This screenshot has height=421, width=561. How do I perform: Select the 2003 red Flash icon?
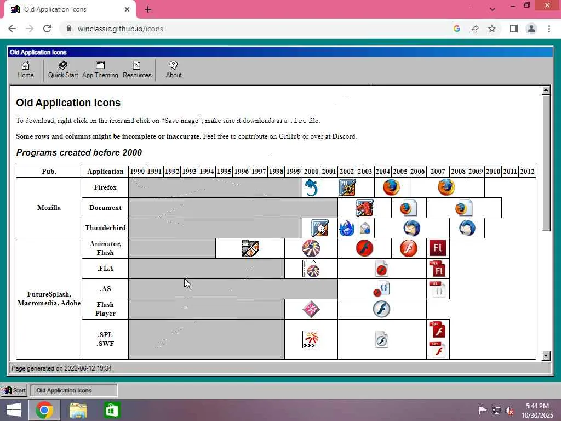coord(364,248)
